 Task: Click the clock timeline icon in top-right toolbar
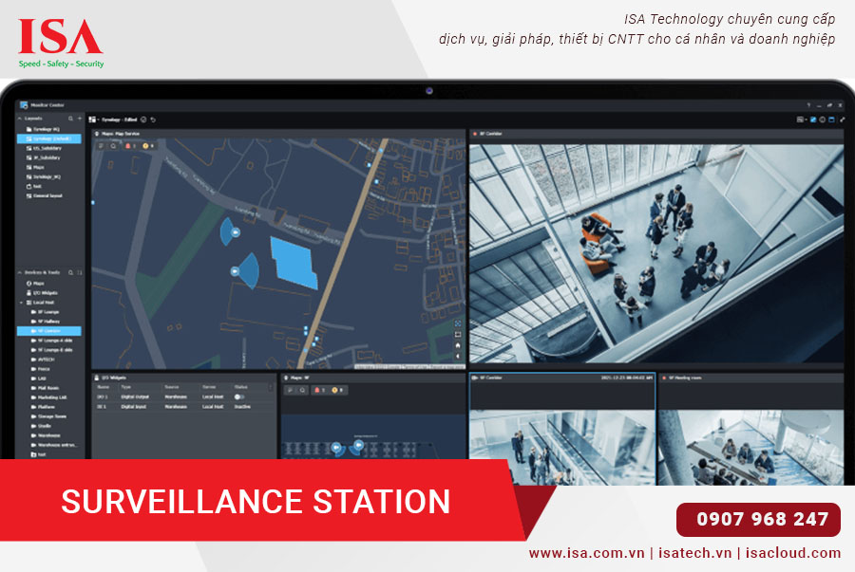[x=823, y=120]
